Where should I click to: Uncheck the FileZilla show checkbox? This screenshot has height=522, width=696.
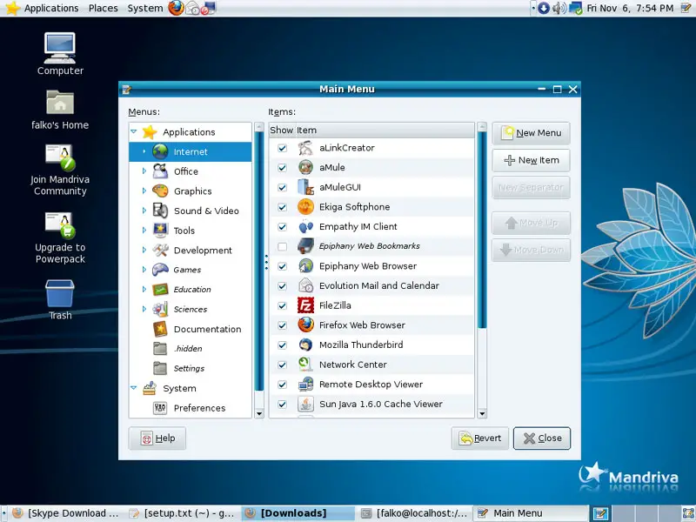[x=282, y=305]
